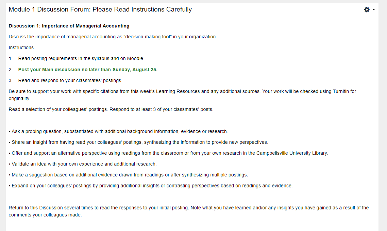Click number 2 of the instruction list
This screenshot has width=387, height=231.
pyautogui.click(x=10, y=70)
